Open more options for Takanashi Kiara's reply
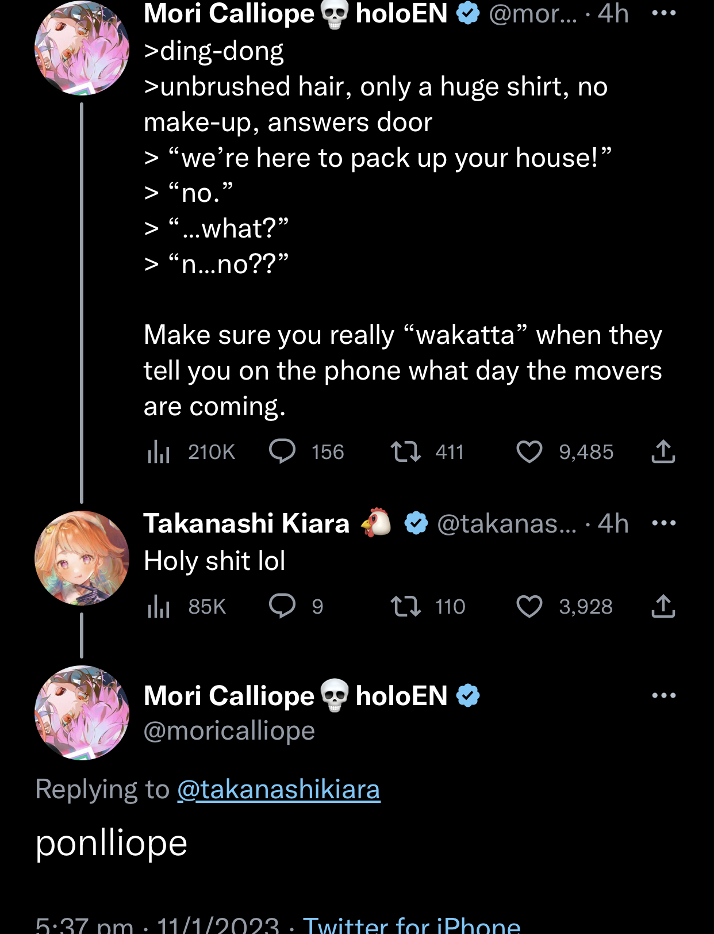 [663, 523]
